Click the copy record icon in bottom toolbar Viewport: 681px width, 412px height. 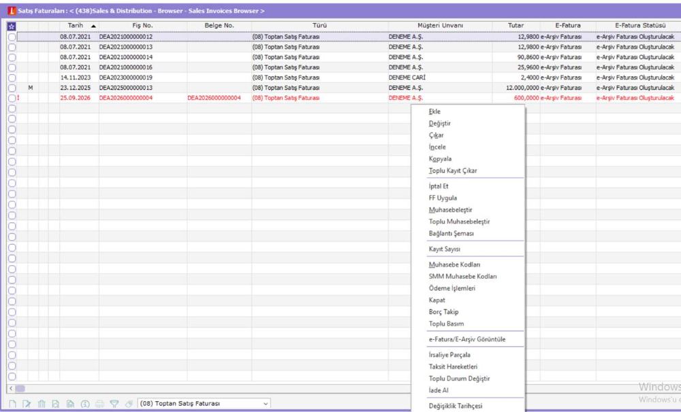point(70,404)
